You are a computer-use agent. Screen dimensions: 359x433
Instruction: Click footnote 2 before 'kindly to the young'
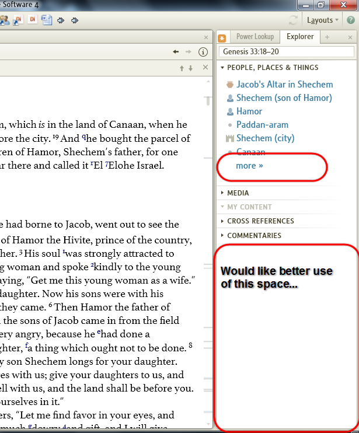(x=92, y=265)
